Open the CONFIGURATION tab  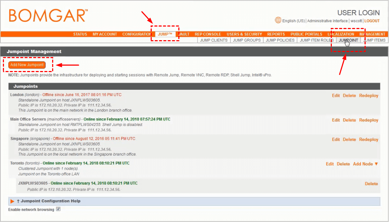coord(137,34)
